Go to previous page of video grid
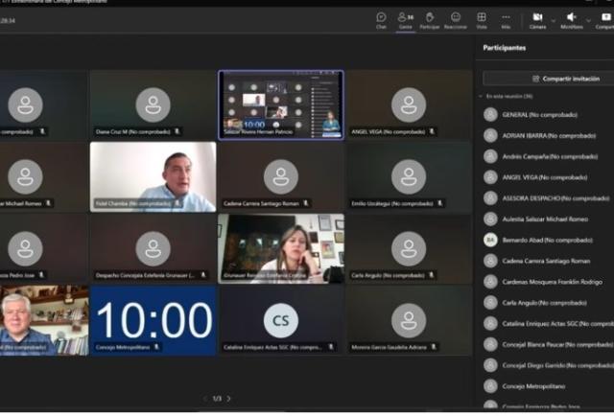This screenshot has width=614, height=416. point(204,399)
